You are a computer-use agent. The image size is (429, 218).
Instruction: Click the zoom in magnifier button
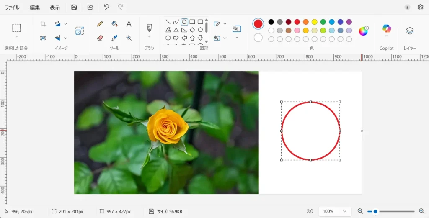[421, 211]
